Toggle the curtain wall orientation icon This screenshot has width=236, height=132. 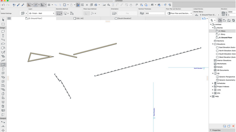click(114, 13)
